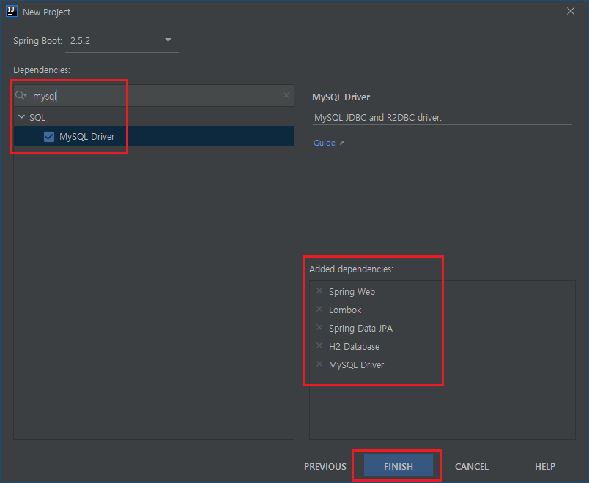The image size is (589, 483).
Task: Click the Cancel button
Action: click(472, 466)
